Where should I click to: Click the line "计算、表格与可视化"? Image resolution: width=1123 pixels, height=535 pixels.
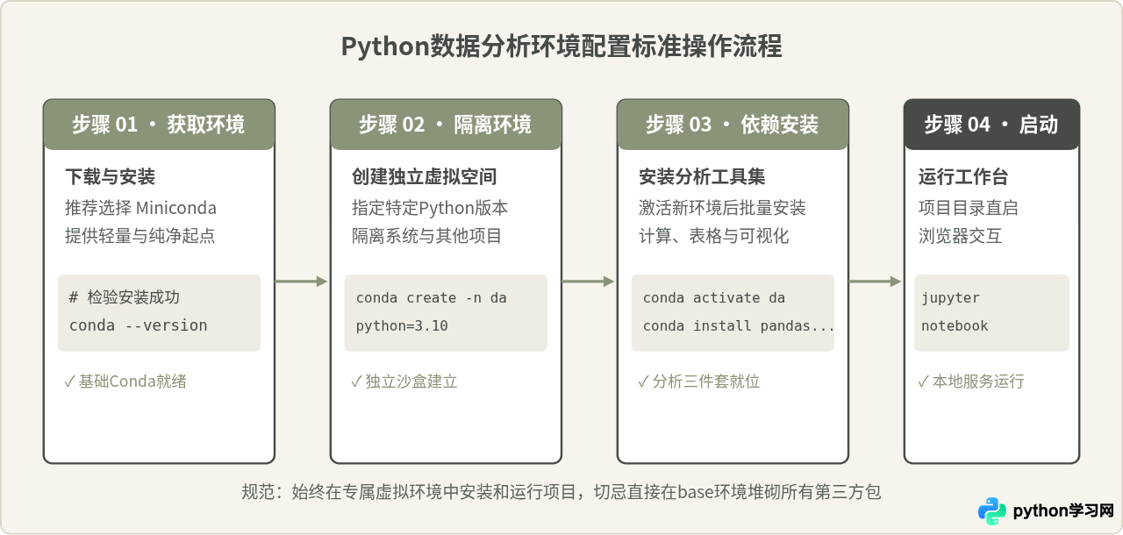[x=714, y=236]
